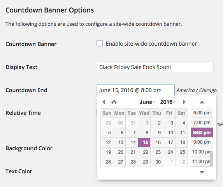
Task: Pick June 23 in the calendar
Action: tap(156, 152)
